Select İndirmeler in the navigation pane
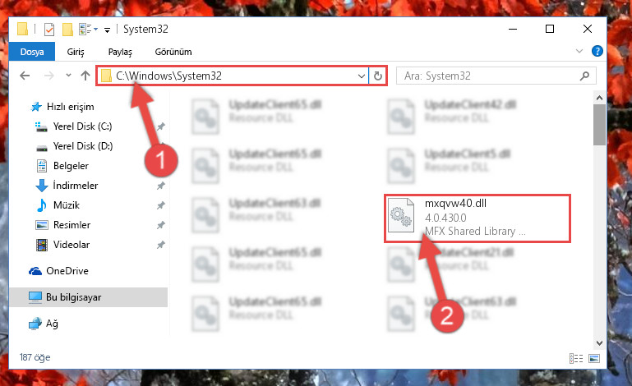 (76, 186)
